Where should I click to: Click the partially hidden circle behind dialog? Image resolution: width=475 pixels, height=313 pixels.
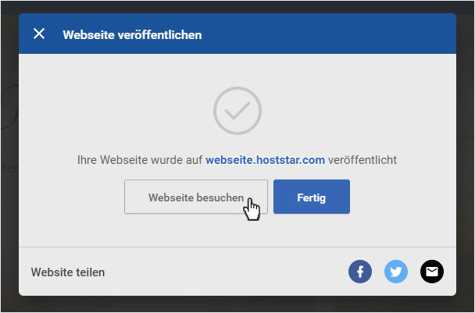(9, 107)
